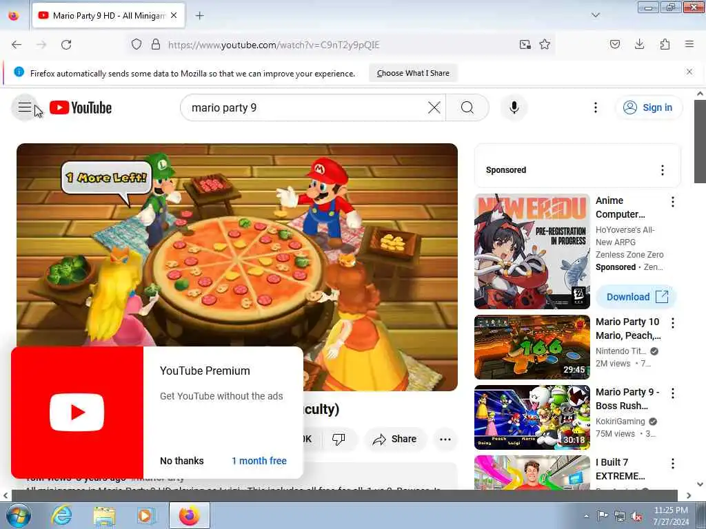Expand the list all tabs chevron

tap(596, 15)
